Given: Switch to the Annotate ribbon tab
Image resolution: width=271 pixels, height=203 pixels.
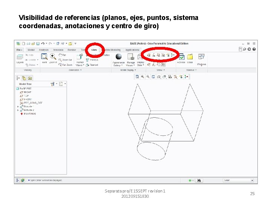Looking at the screenshot, I should click(x=58, y=50).
